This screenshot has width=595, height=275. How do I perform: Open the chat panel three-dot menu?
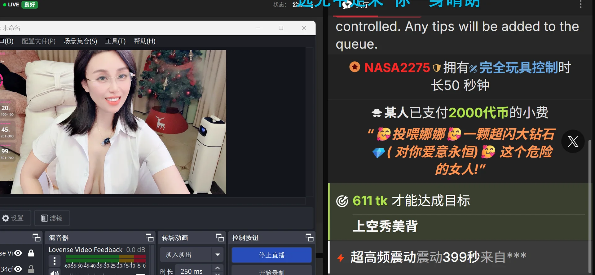coord(580,4)
